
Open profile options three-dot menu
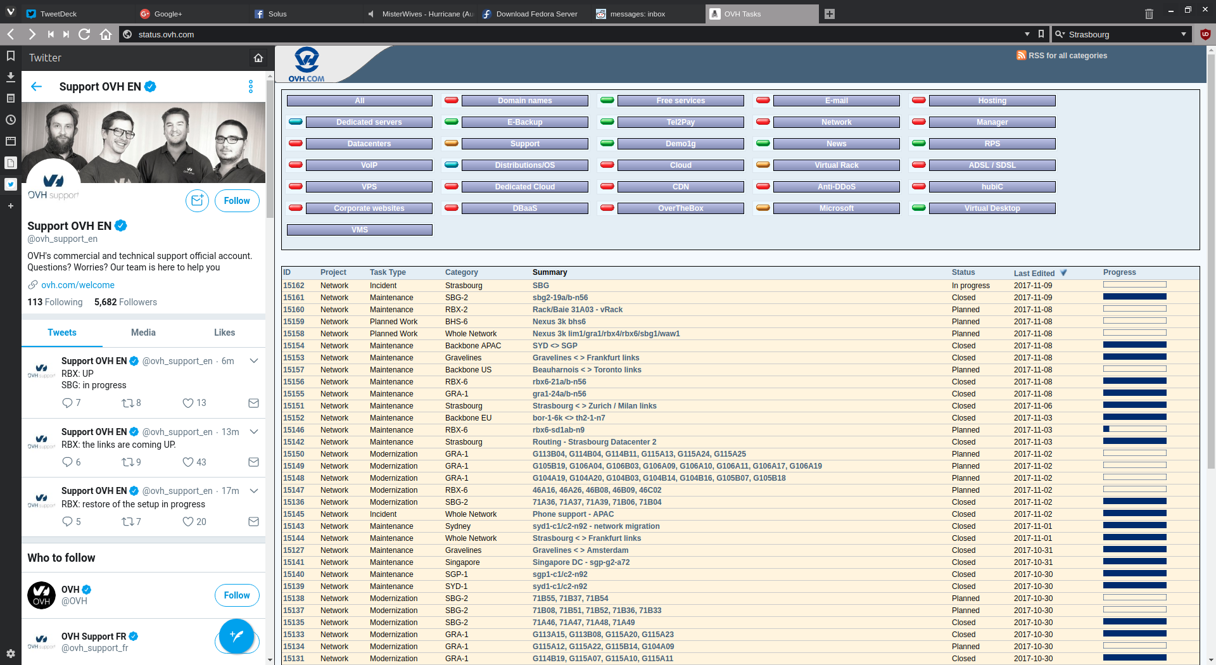tap(251, 87)
